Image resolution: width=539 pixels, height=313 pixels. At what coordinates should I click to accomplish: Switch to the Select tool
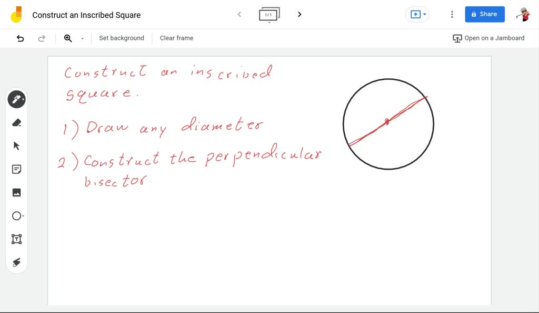[16, 145]
